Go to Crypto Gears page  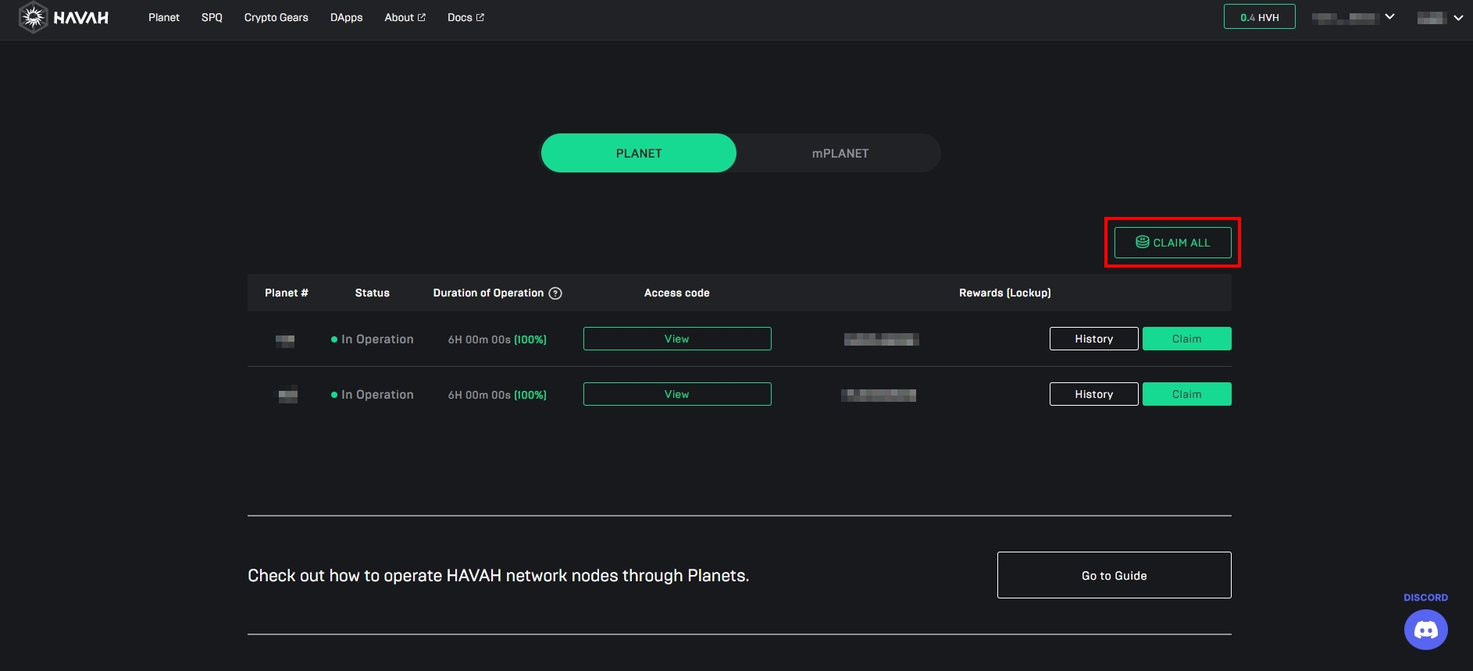(x=276, y=17)
